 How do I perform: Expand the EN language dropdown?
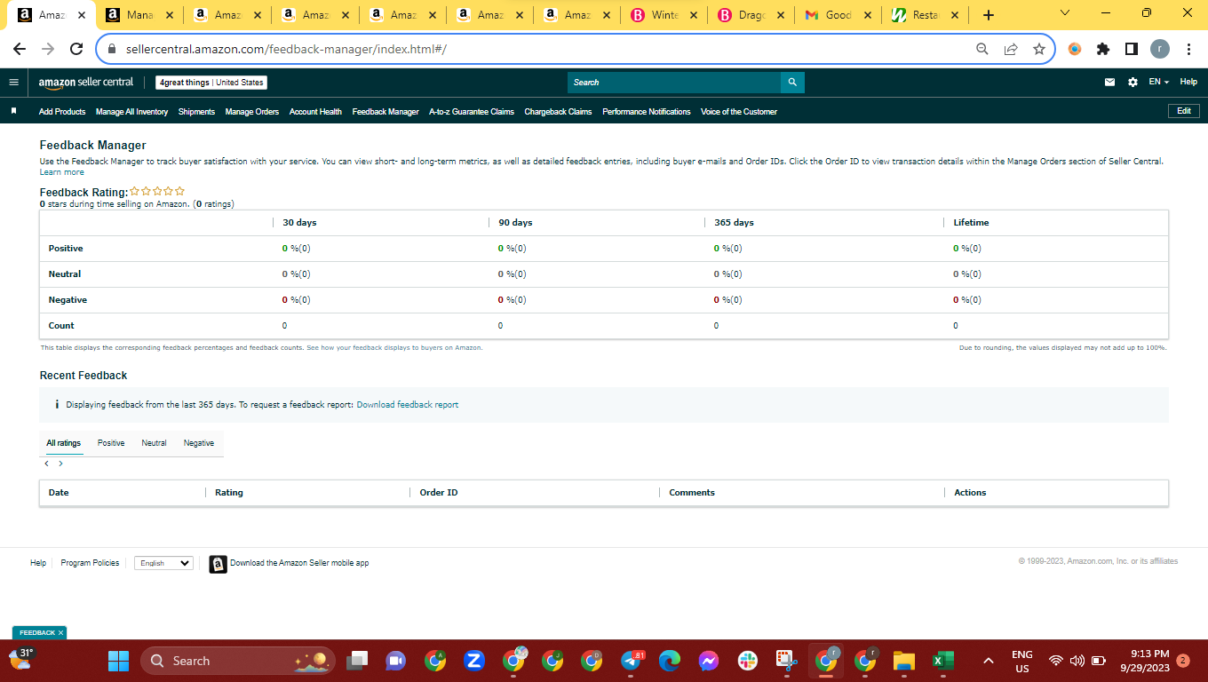click(1158, 82)
